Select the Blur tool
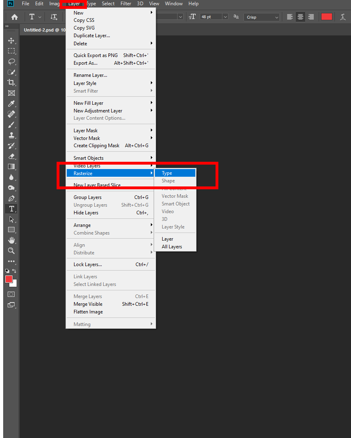 11,177
